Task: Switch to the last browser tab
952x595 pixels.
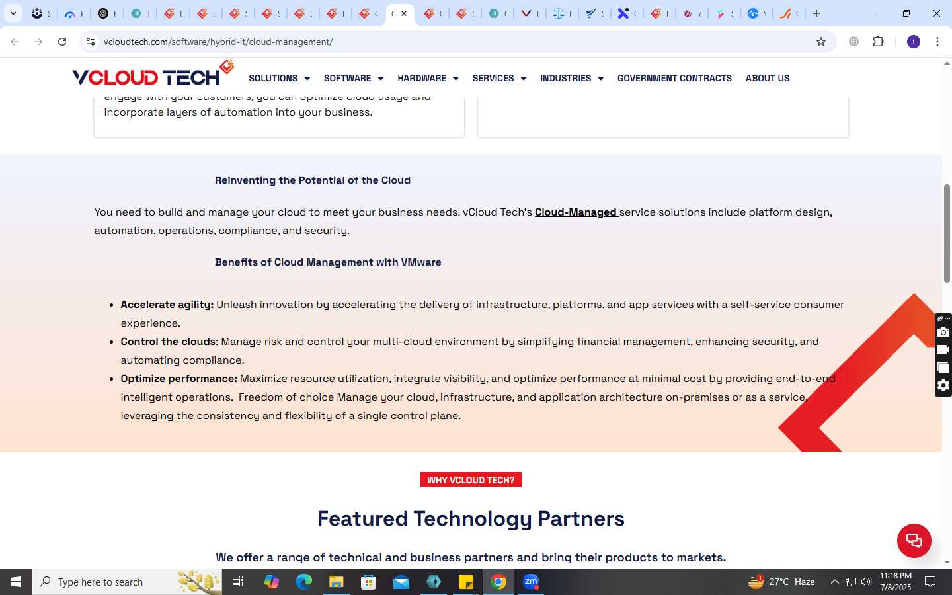Action: click(789, 13)
